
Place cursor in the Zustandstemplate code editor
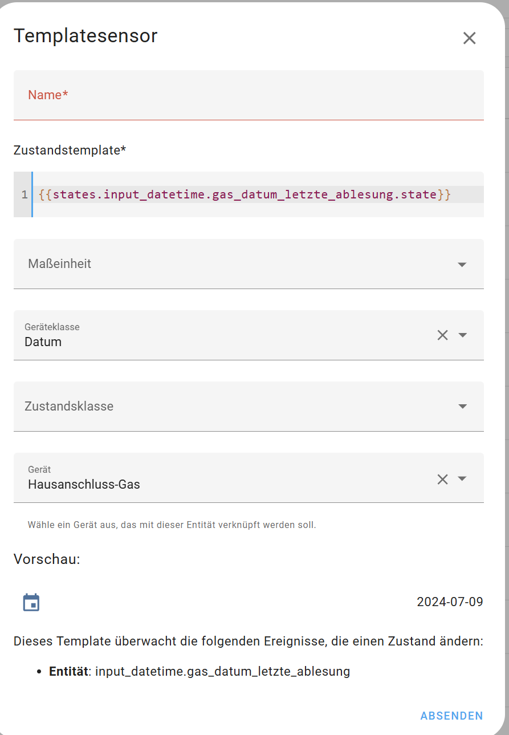click(x=258, y=194)
